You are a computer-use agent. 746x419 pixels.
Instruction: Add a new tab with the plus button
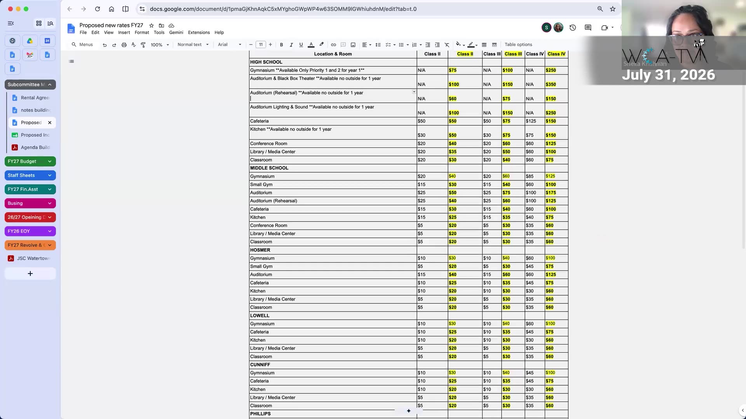point(30,274)
